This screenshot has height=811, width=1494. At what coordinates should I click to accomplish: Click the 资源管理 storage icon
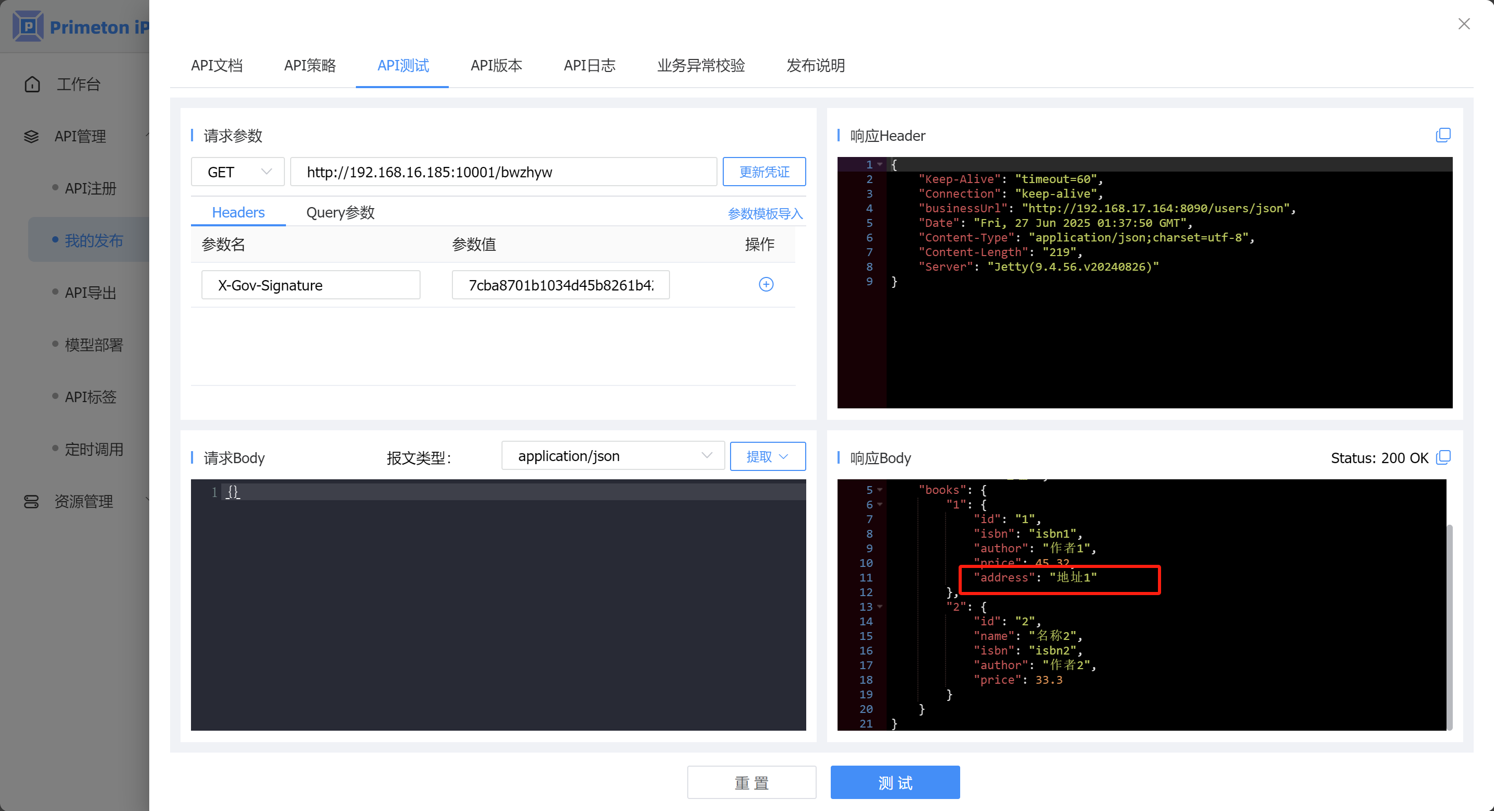(31, 501)
